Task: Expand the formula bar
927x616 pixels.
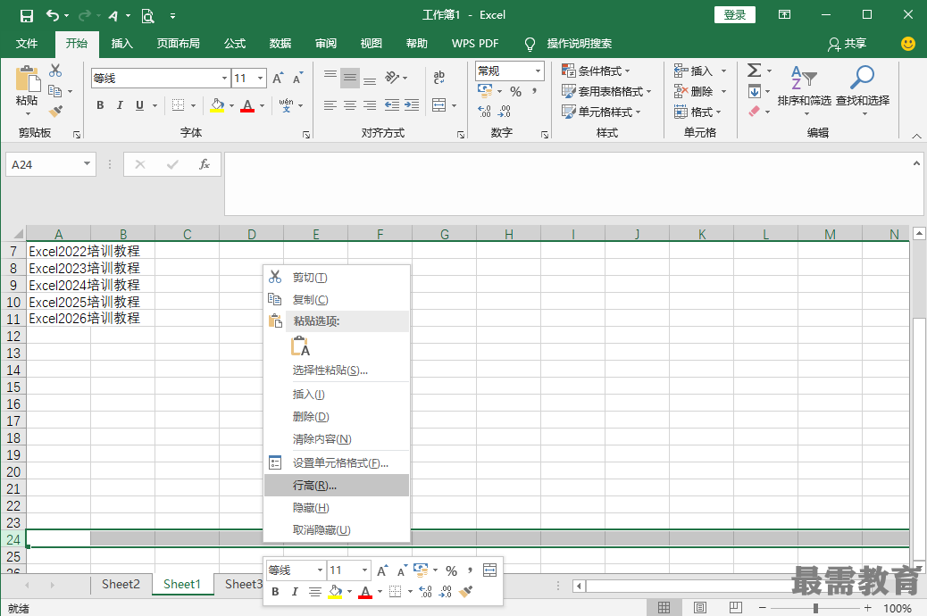Action: (916, 163)
